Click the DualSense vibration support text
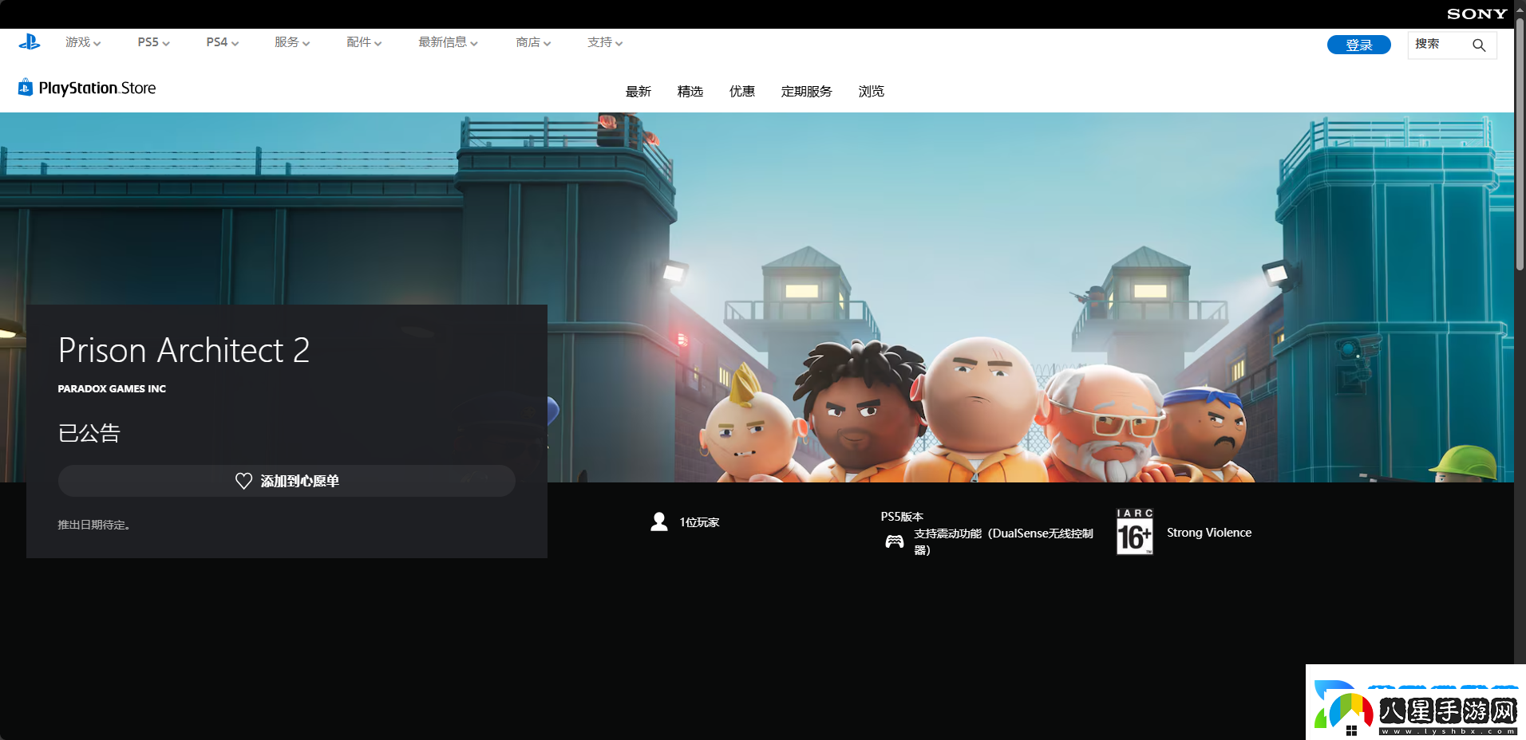 [x=1003, y=541]
